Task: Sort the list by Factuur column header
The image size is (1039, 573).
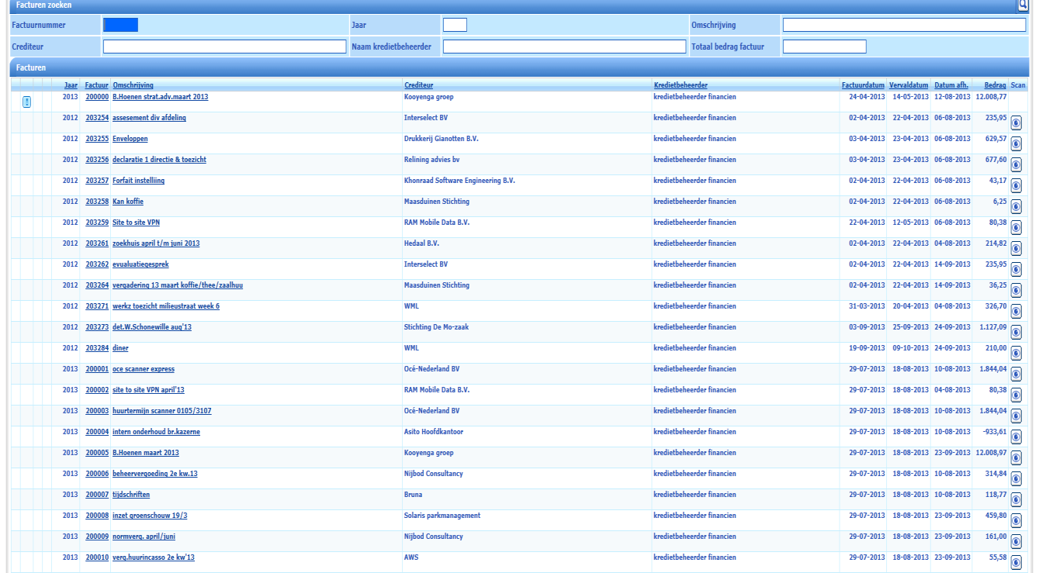Action: pos(97,85)
